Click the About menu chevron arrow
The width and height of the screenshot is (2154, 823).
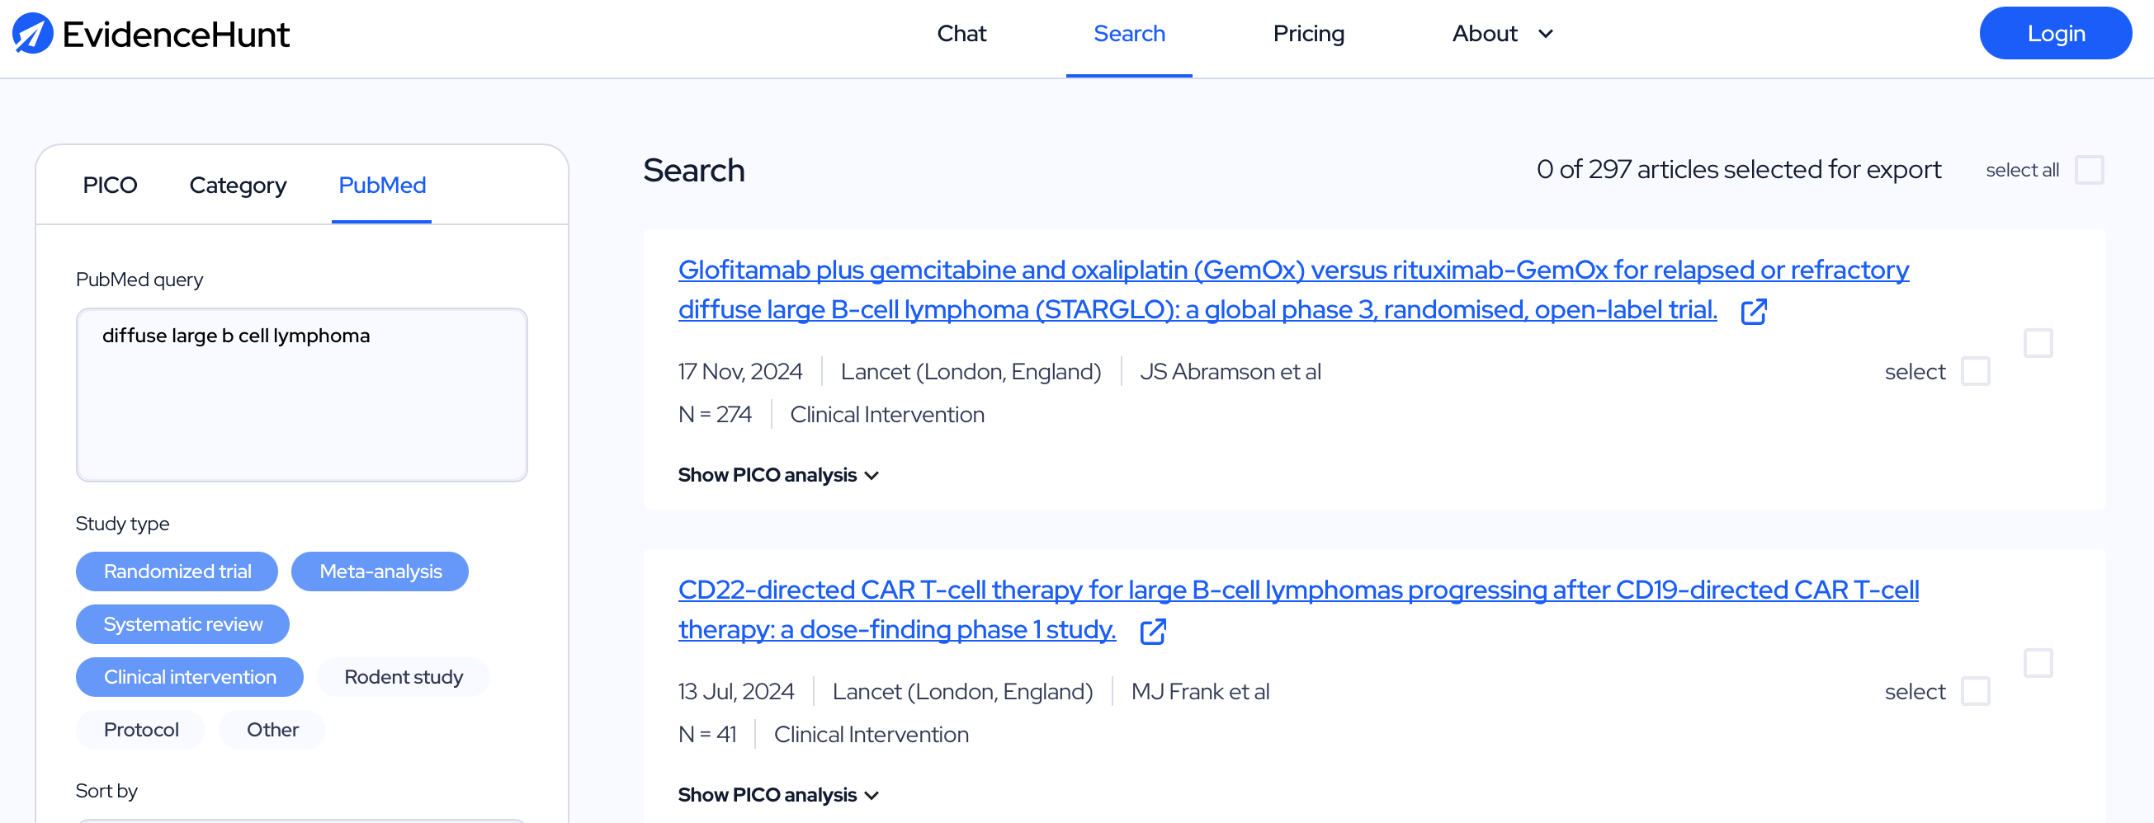click(1545, 34)
